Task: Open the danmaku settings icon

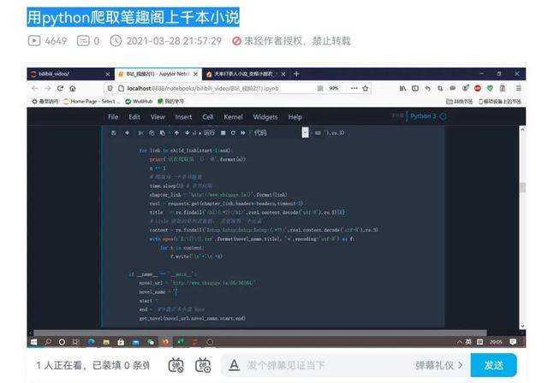Action: [x=203, y=365]
